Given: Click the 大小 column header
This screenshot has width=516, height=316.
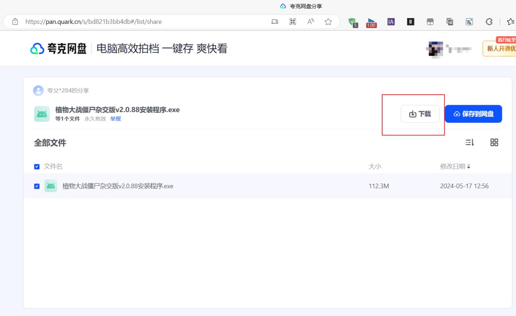Looking at the screenshot, I should click(375, 166).
